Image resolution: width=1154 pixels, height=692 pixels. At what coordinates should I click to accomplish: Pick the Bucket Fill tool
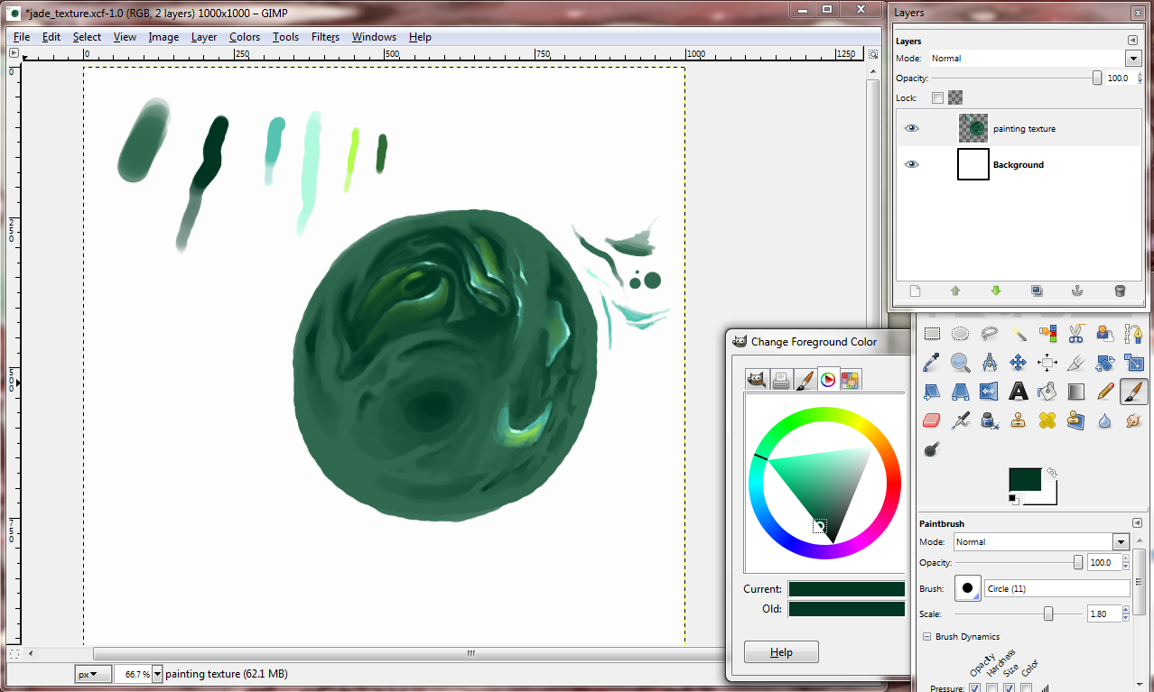1047,392
